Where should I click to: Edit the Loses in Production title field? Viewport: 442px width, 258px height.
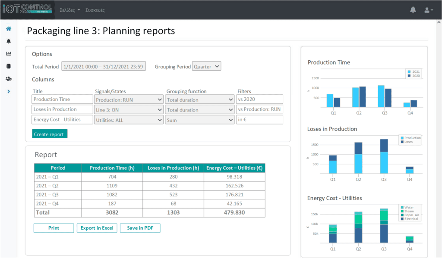point(62,109)
